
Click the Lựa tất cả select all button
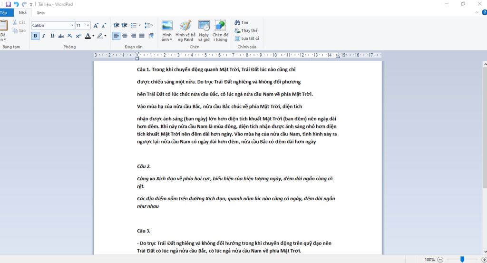247,39
